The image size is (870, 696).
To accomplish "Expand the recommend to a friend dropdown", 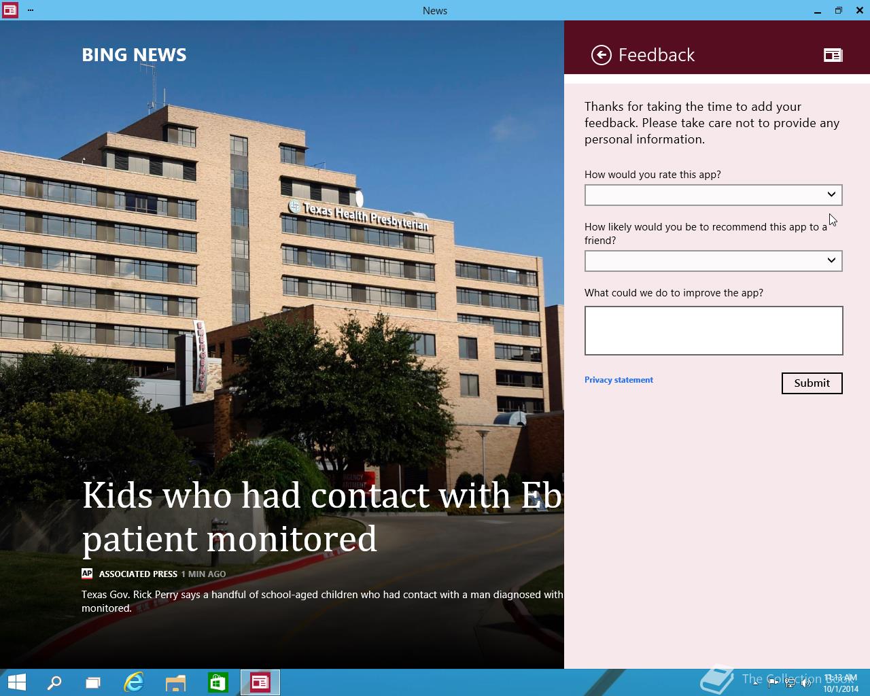I will point(713,261).
